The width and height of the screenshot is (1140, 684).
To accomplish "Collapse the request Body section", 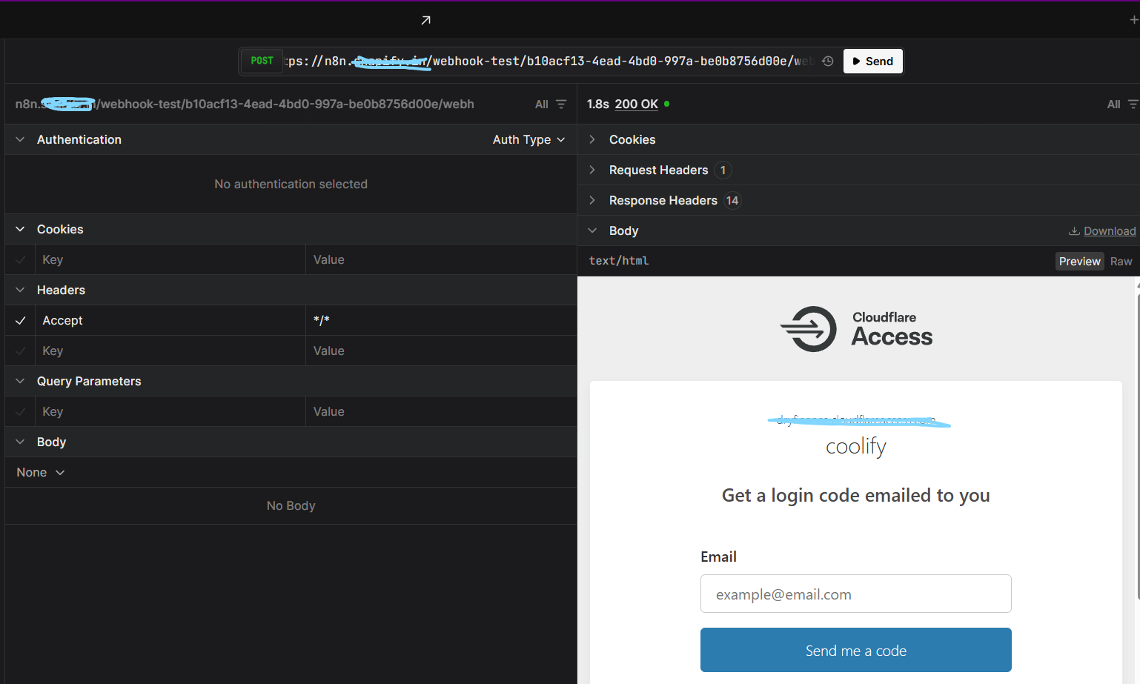I will [20, 442].
